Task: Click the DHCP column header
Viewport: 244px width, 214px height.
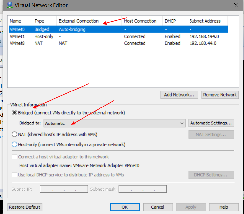Action: 175,21
